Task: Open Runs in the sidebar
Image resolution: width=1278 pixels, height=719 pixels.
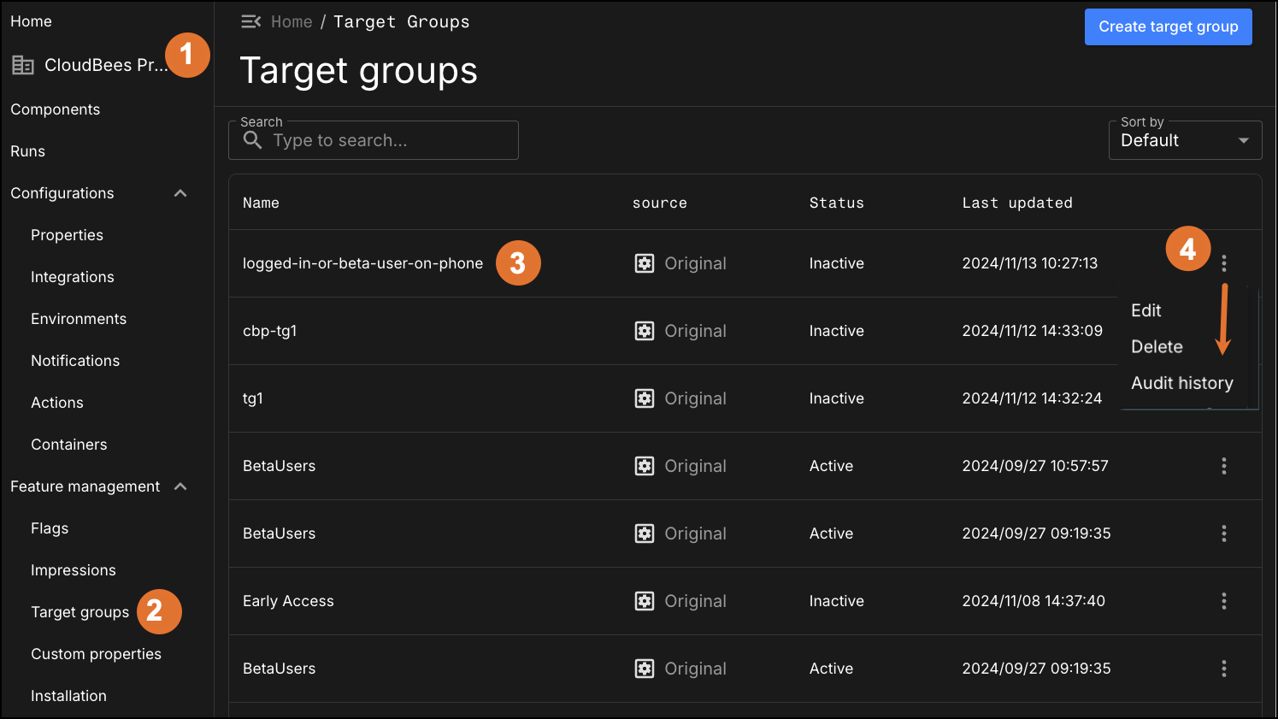Action: (27, 151)
